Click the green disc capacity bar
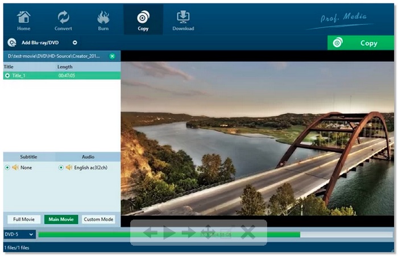 (x=85, y=234)
